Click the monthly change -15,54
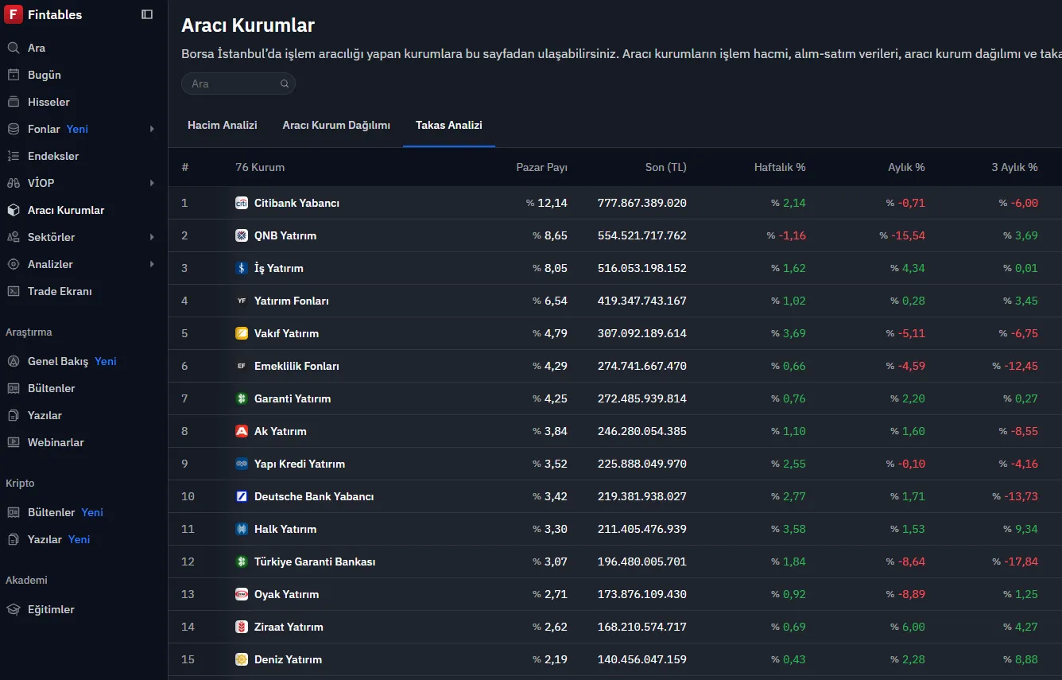This screenshot has width=1062, height=680. click(909, 235)
